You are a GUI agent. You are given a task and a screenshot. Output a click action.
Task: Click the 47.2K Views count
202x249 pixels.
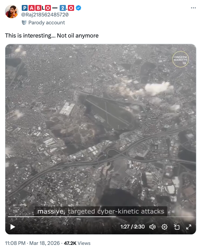77,243
